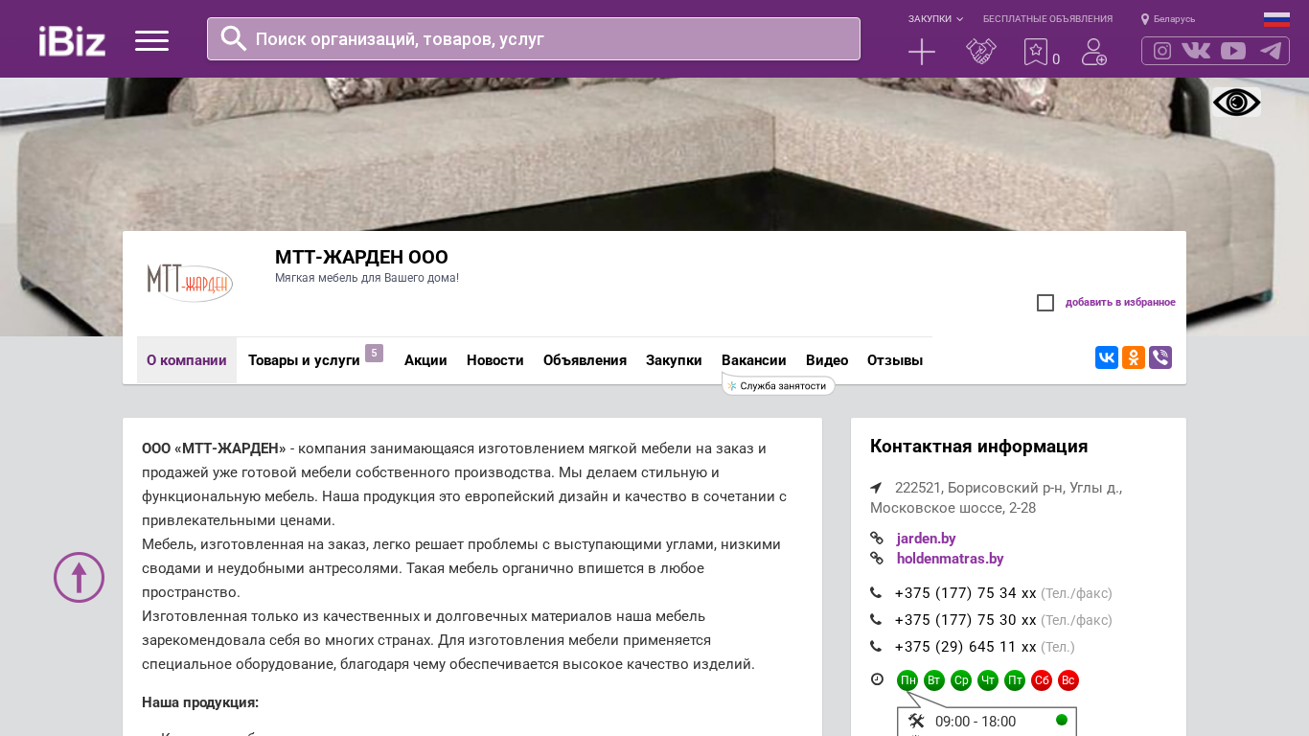Reveal phone +375 (177) 75 34 xx

(966, 593)
